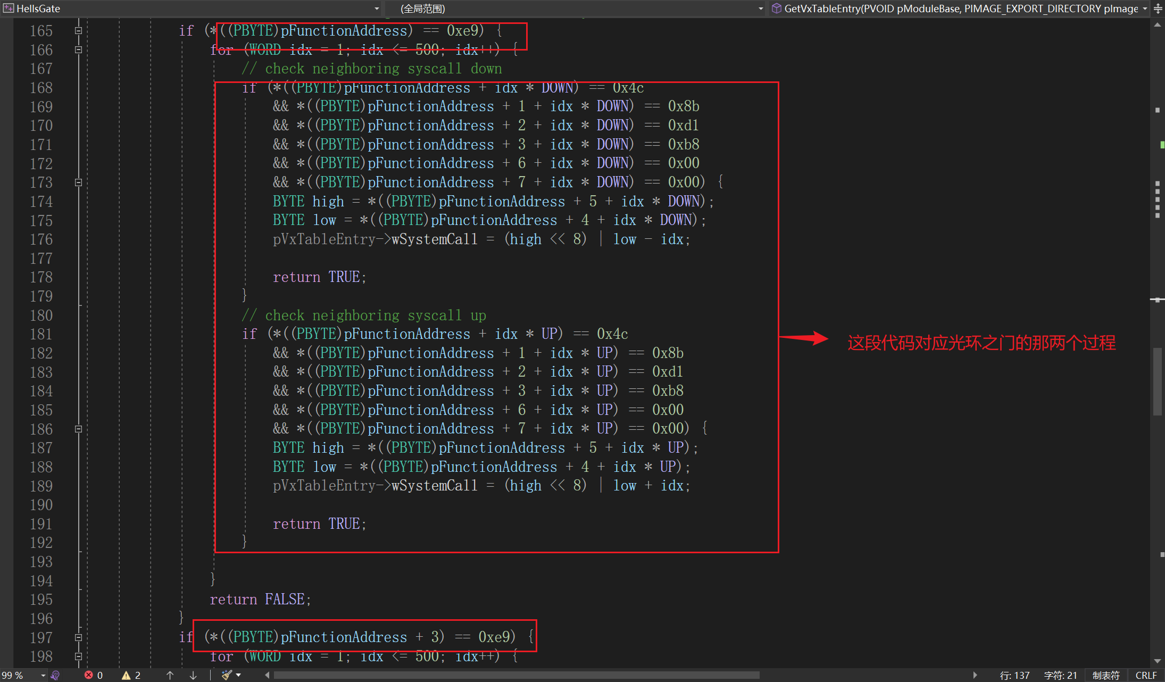1165x682 pixels.
Task: Collapse the code block at line 165
Action: 78,31
